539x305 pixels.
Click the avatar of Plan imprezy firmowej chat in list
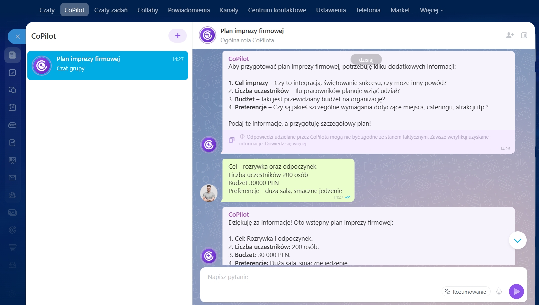(42, 65)
